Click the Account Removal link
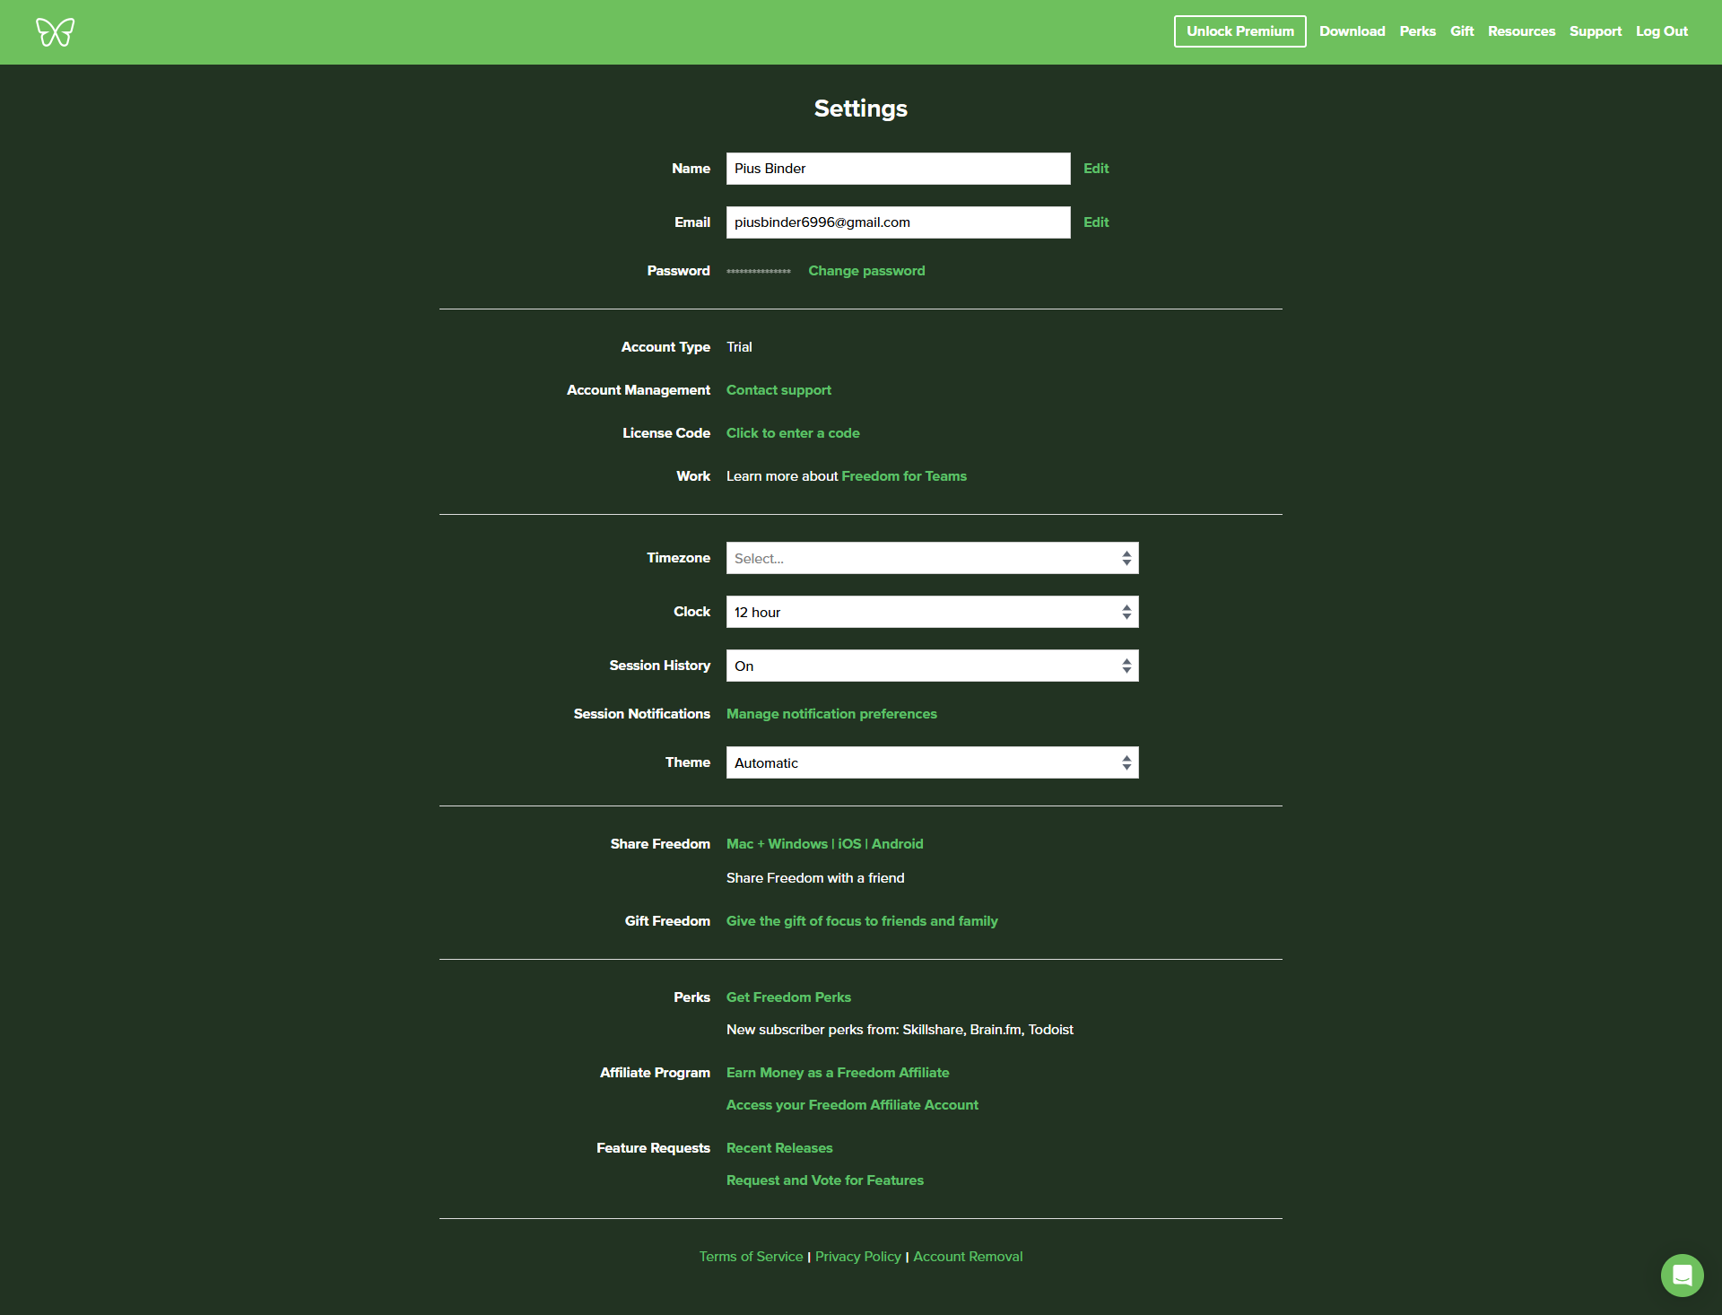Screen dimensions: 1722x1315 tap(968, 1257)
